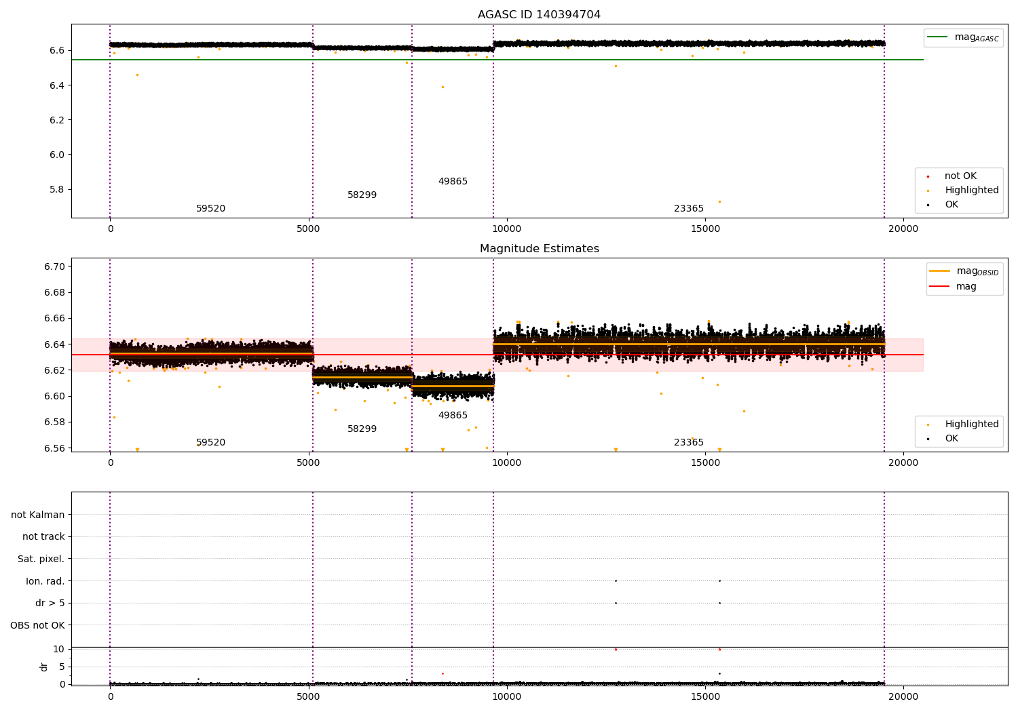Click obsid label 23365 in middle plot
The width and height of the screenshot is (1018, 712).
click(689, 443)
